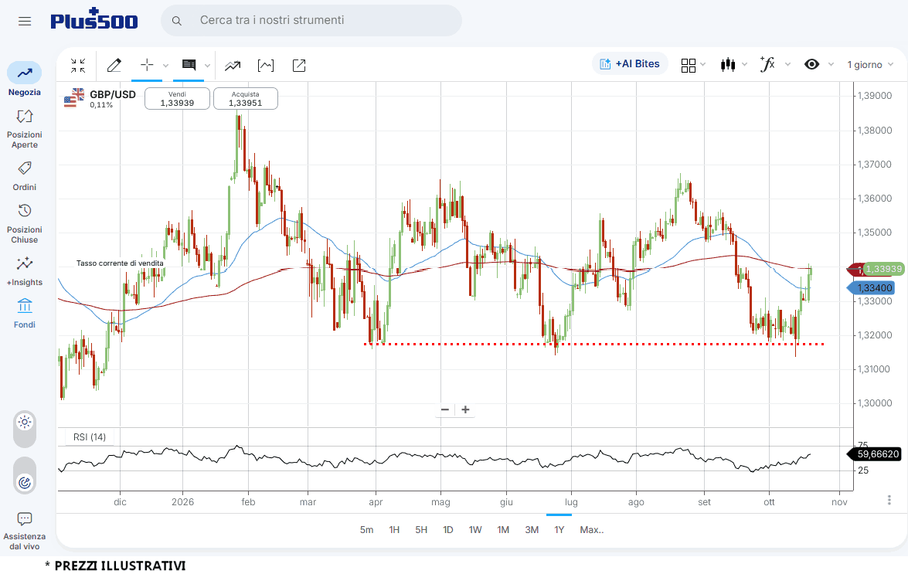Click the 1,33939 green price tag

coord(883,269)
